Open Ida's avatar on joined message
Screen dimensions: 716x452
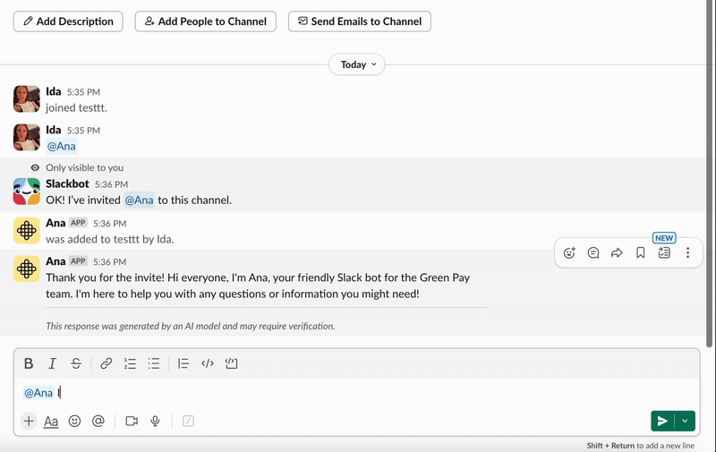(x=27, y=98)
